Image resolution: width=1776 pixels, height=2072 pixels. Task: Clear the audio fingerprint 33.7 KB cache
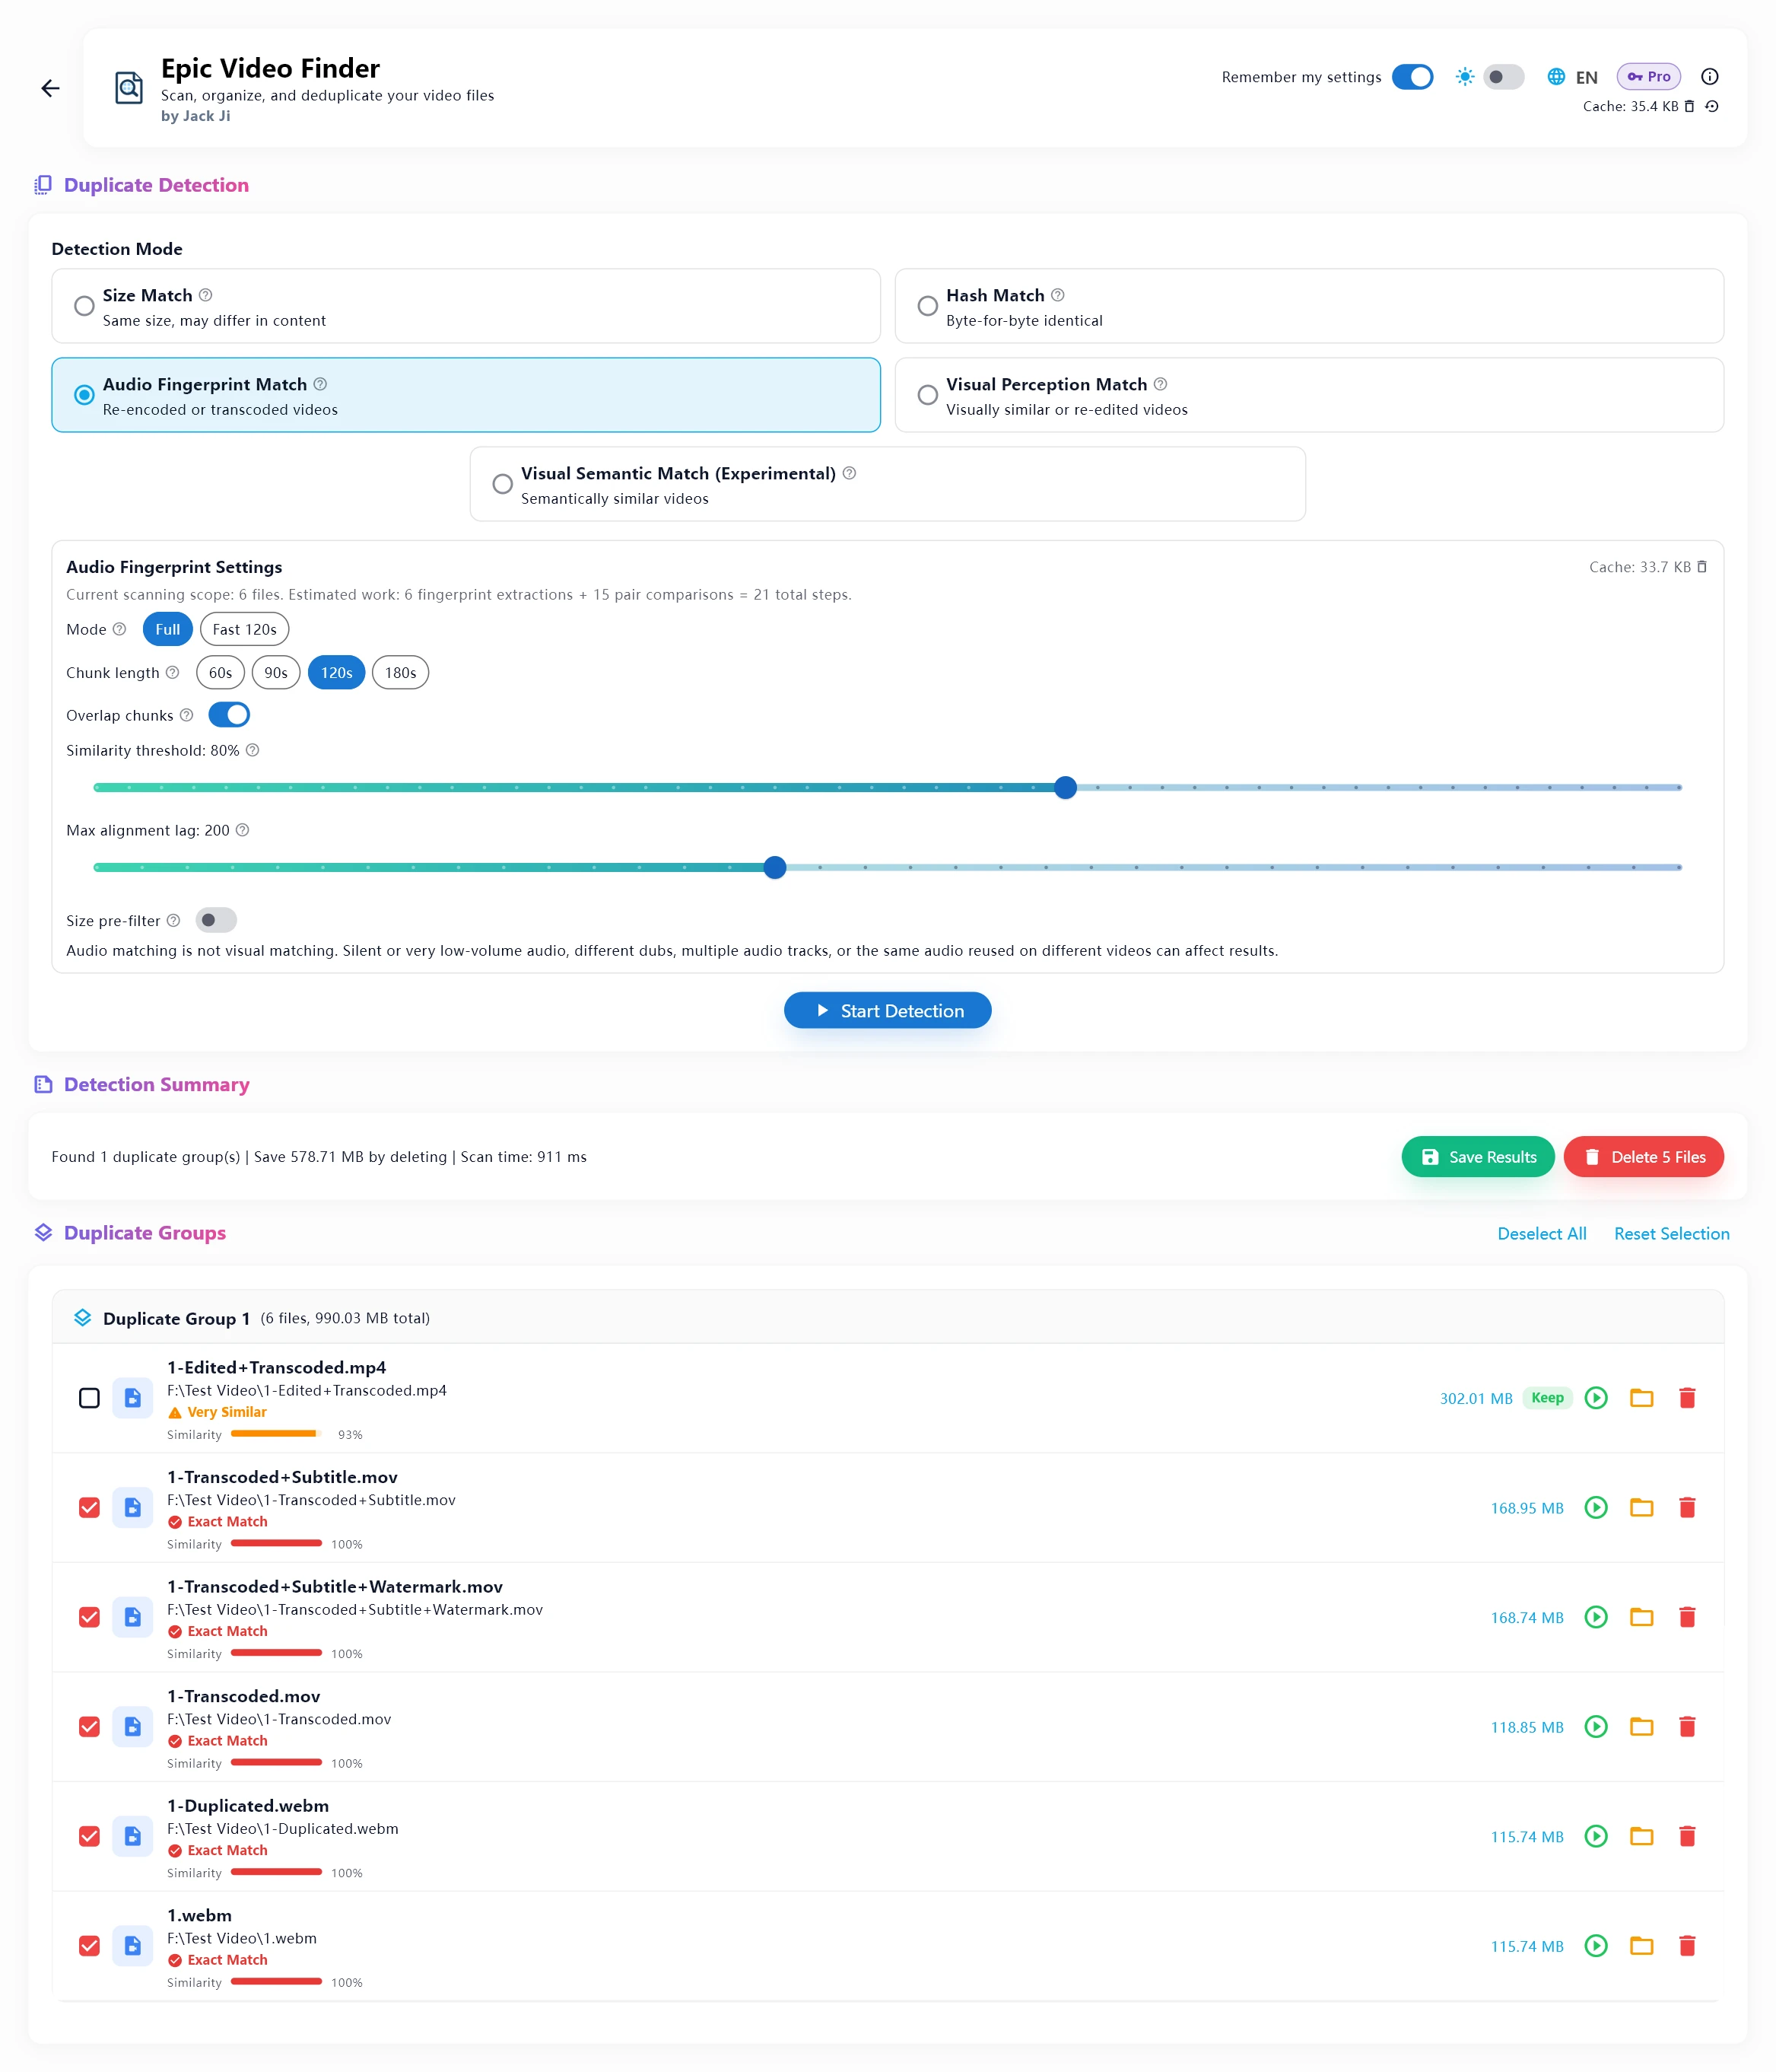(x=1702, y=567)
